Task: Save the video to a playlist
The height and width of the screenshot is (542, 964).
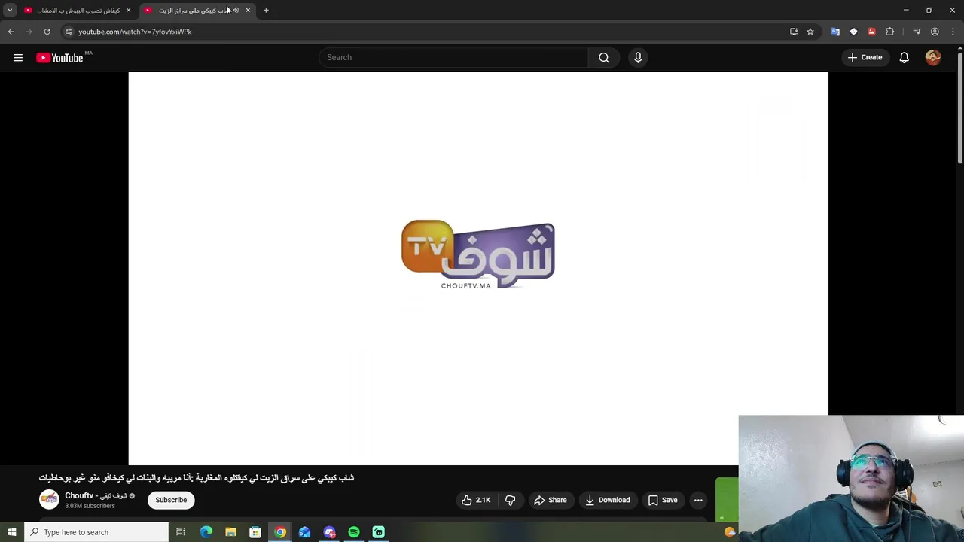Action: tap(663, 500)
